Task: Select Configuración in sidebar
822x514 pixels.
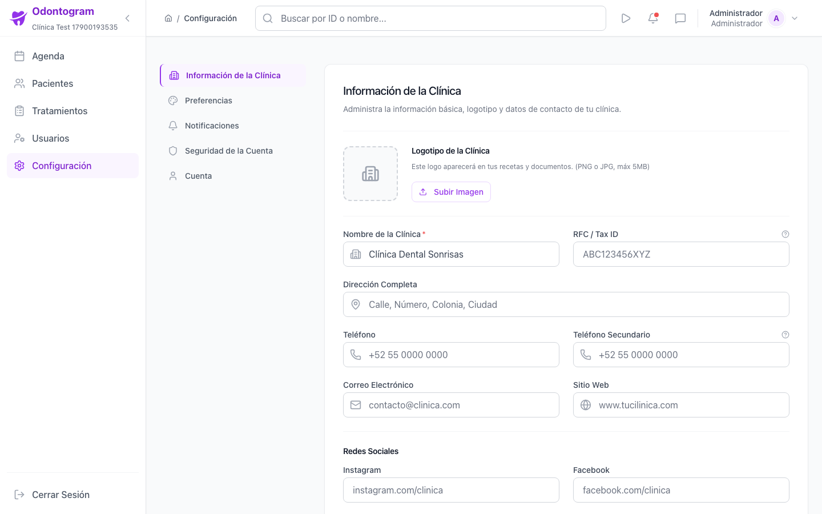Action: pos(72,166)
